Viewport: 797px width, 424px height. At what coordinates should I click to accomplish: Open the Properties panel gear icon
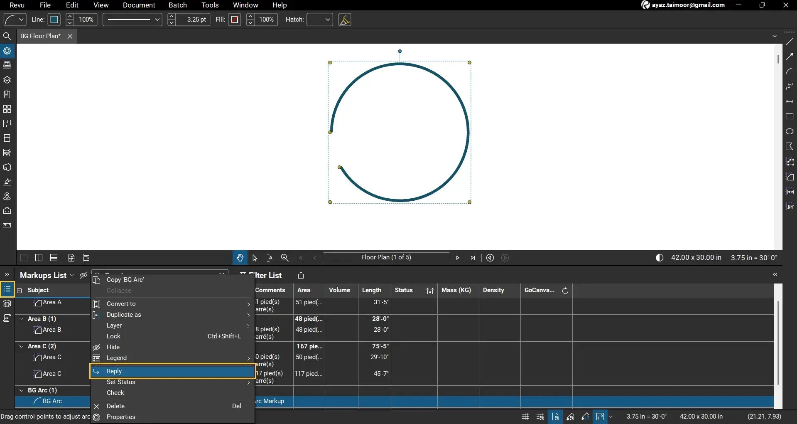point(7,51)
